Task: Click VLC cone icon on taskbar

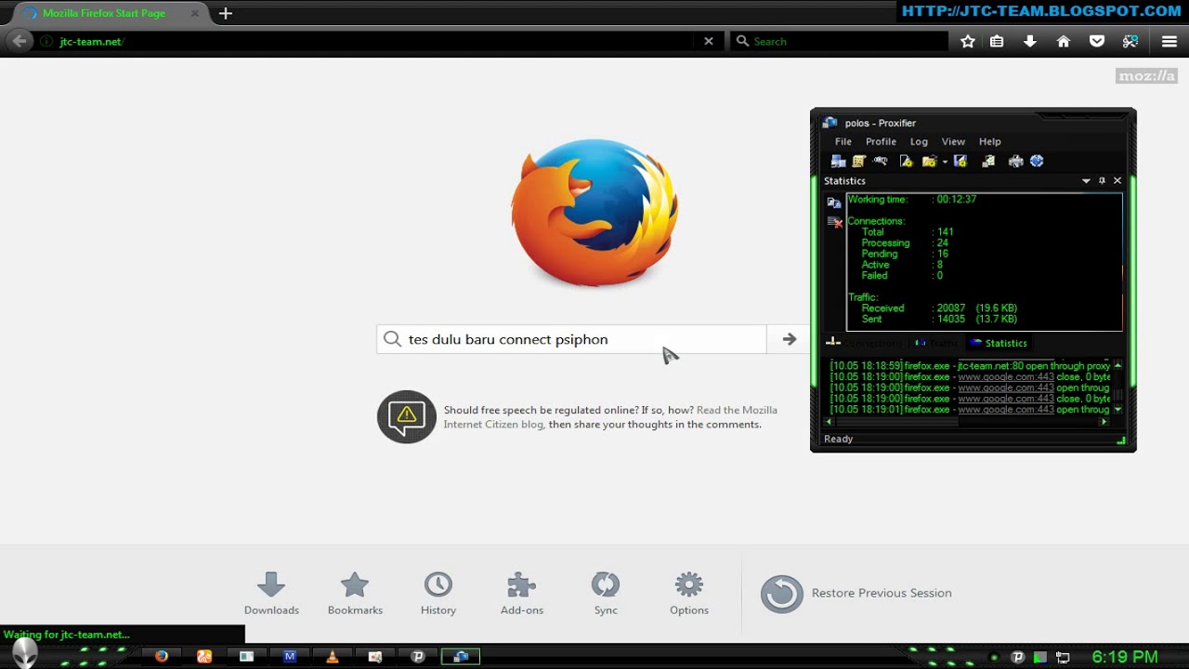Action: 333,656
